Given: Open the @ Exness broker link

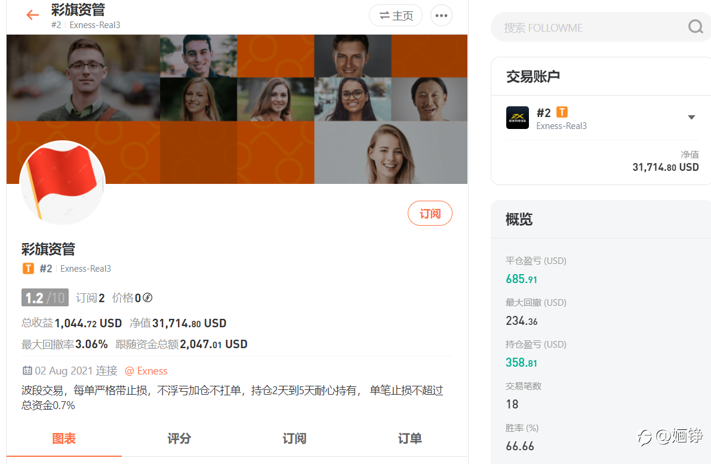Looking at the screenshot, I should pyautogui.click(x=146, y=371).
